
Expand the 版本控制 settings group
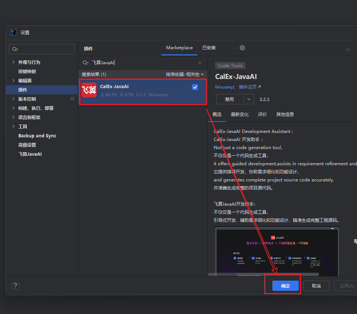14,99
